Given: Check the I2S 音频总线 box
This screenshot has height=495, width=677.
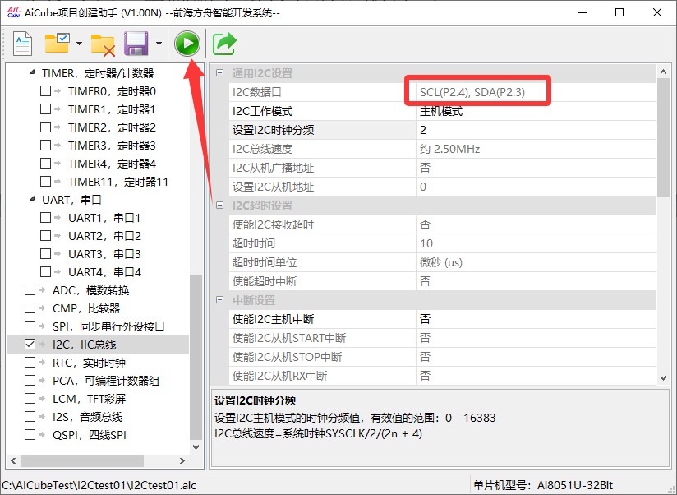Looking at the screenshot, I should click(30, 416).
